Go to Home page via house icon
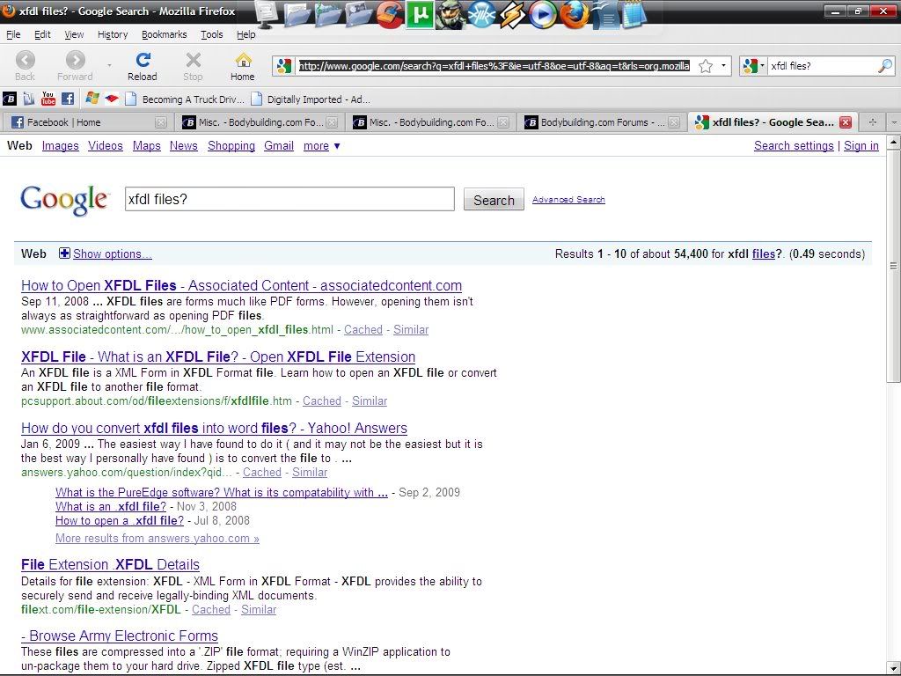901x676 pixels. point(243,60)
